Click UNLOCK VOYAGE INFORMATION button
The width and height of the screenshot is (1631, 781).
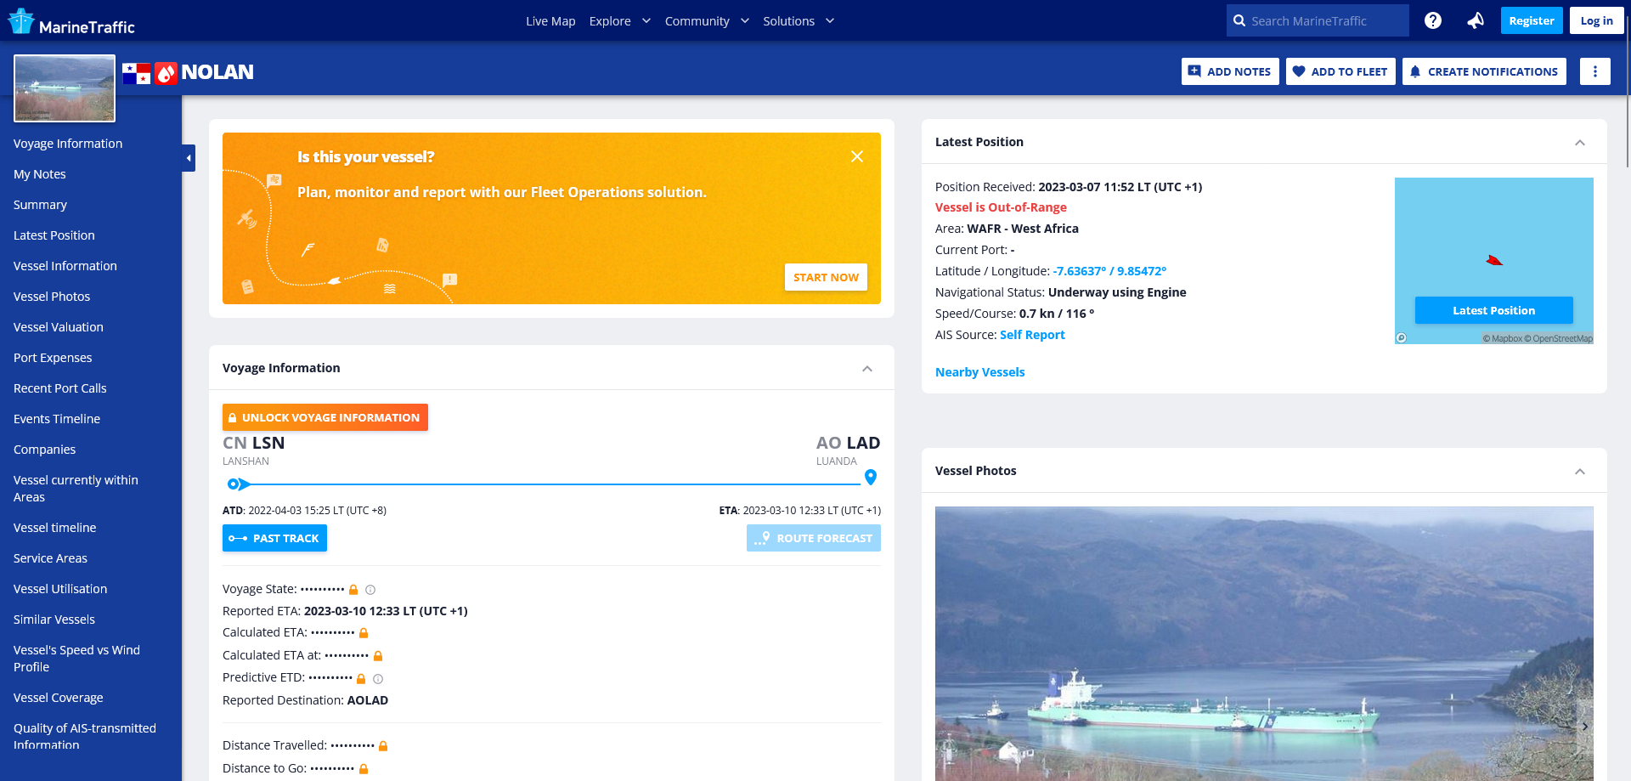(325, 417)
